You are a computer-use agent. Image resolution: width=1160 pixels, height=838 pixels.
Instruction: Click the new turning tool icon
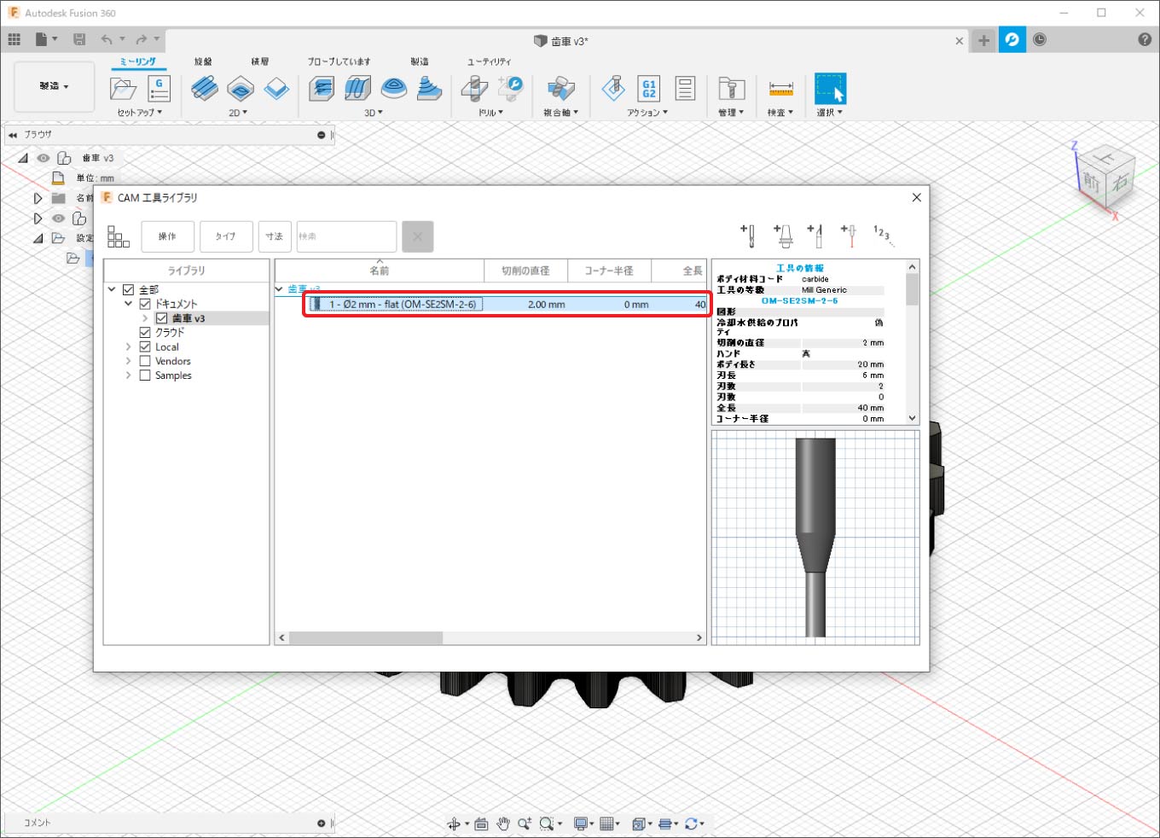[x=816, y=235]
